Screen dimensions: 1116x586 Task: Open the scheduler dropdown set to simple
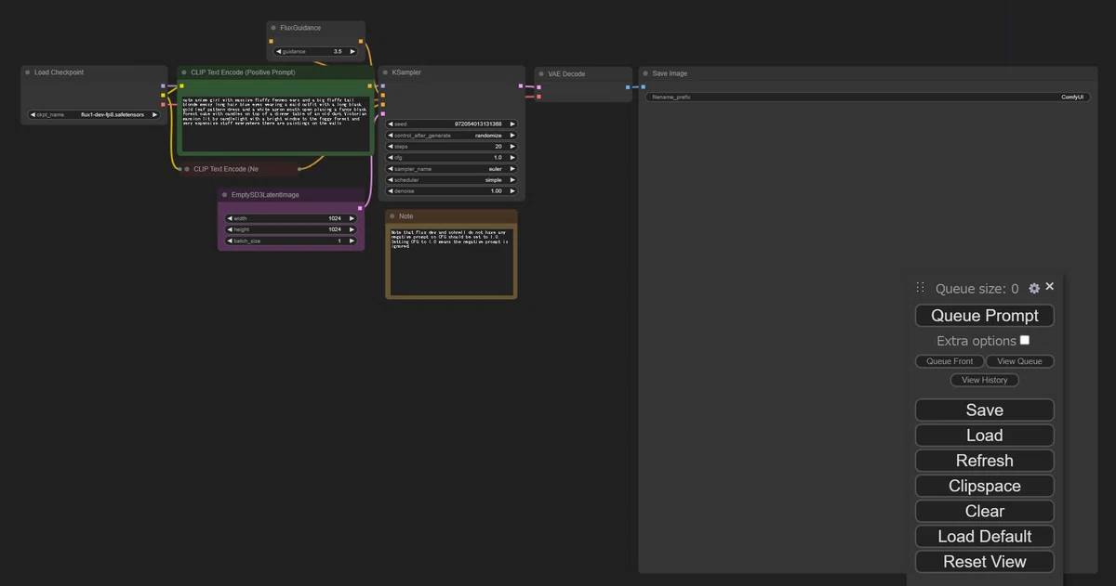click(x=452, y=180)
